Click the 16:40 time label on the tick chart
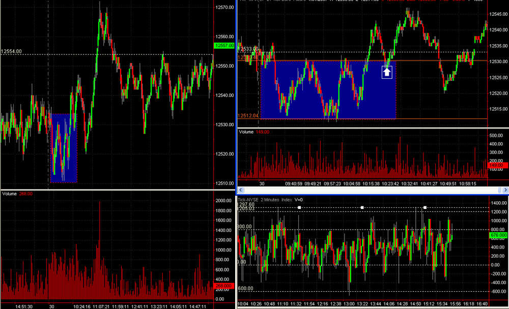The width and height of the screenshot is (509, 309). click(x=482, y=304)
